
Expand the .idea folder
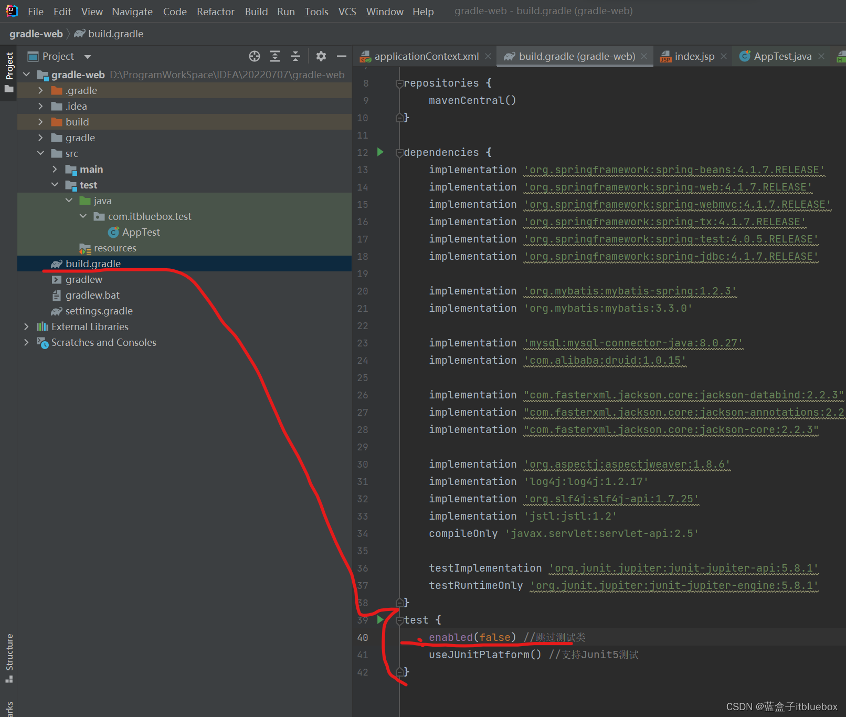click(x=40, y=106)
